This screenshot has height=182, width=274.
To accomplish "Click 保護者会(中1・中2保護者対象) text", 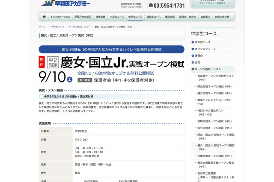I will (124, 80).
